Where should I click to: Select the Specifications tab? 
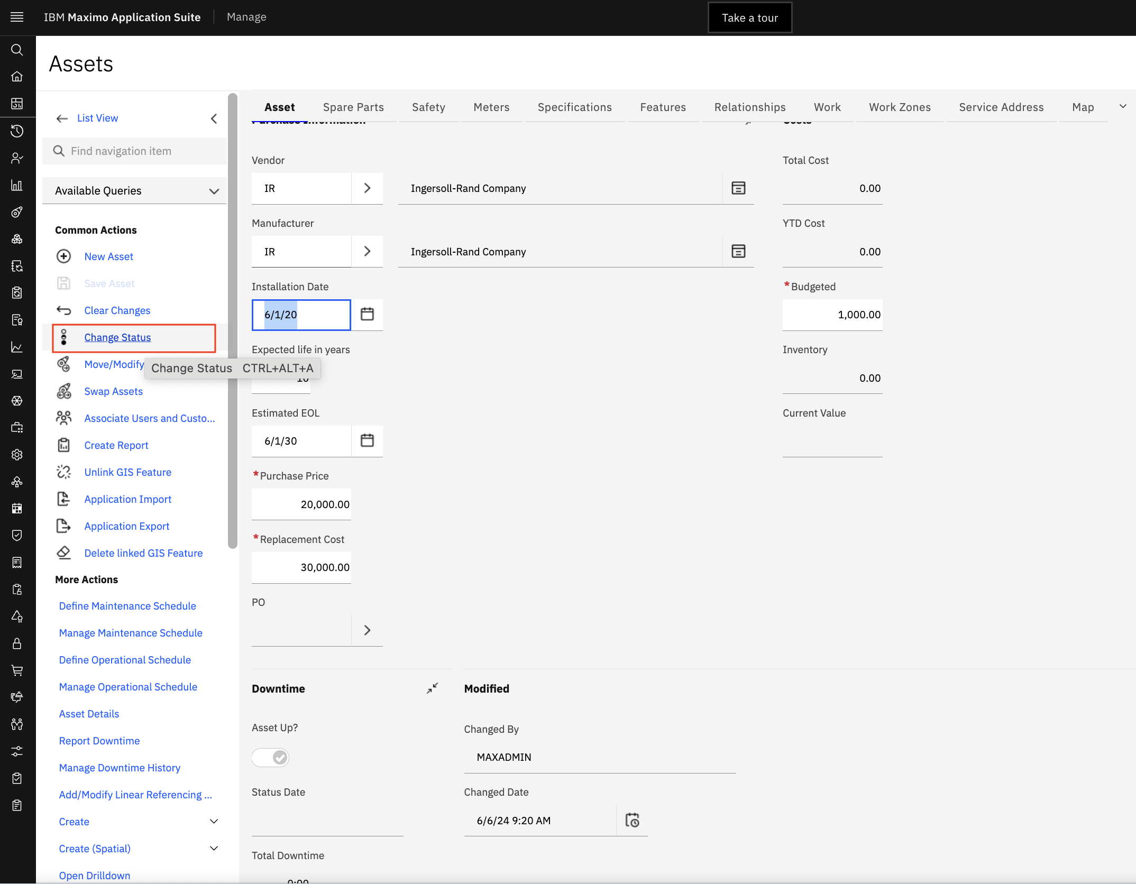[574, 107]
